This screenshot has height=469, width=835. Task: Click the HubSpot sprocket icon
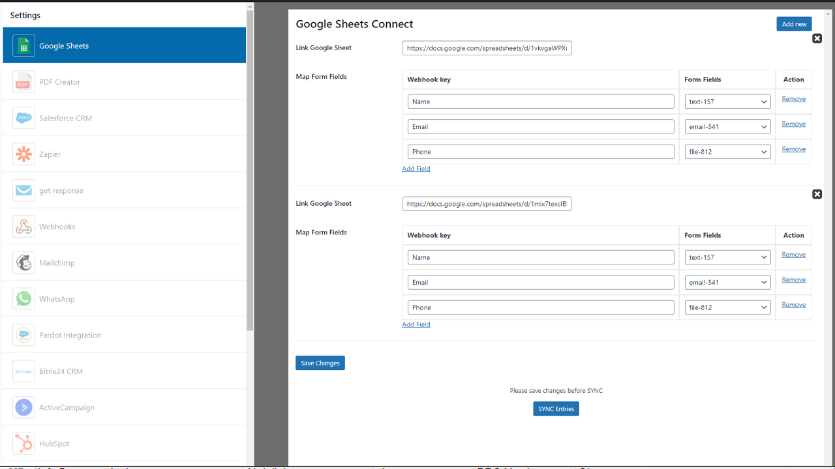pos(23,444)
